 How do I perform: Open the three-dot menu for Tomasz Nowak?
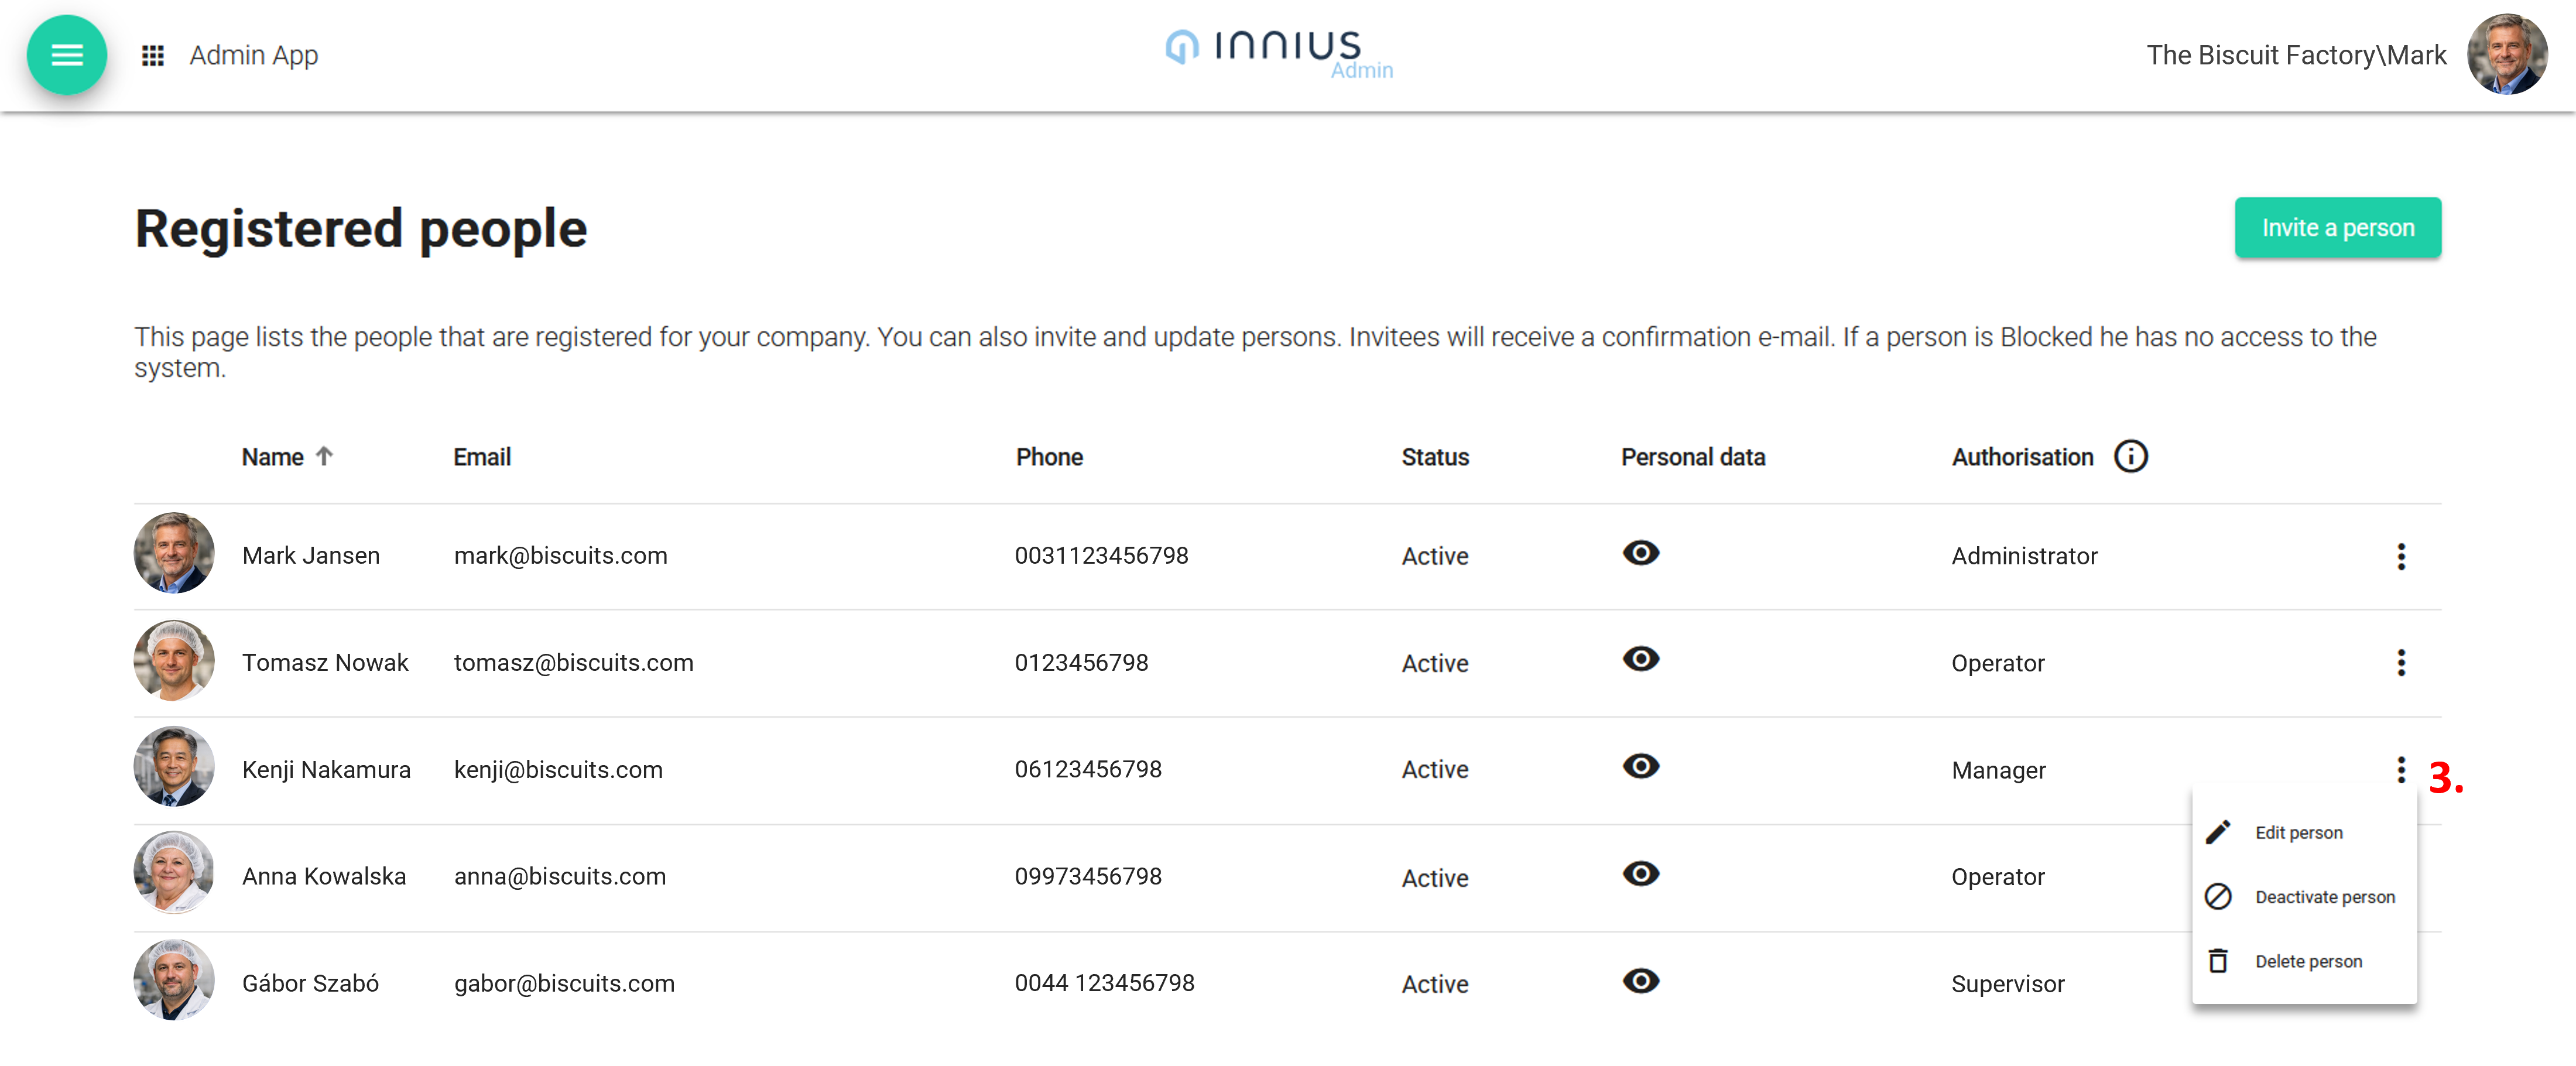click(2400, 663)
